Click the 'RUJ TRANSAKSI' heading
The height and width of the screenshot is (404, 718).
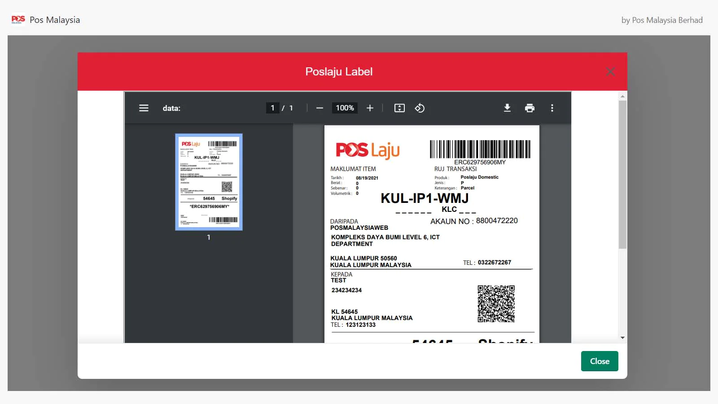(x=455, y=169)
